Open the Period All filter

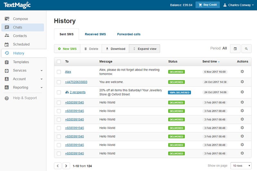(x=218, y=48)
